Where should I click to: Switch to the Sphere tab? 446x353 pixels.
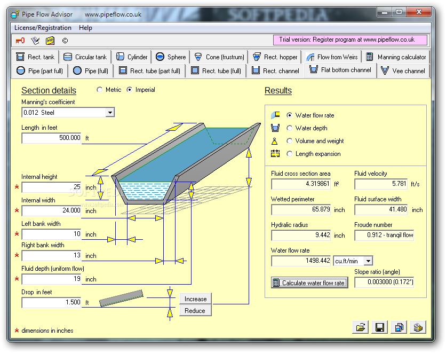pos(171,57)
